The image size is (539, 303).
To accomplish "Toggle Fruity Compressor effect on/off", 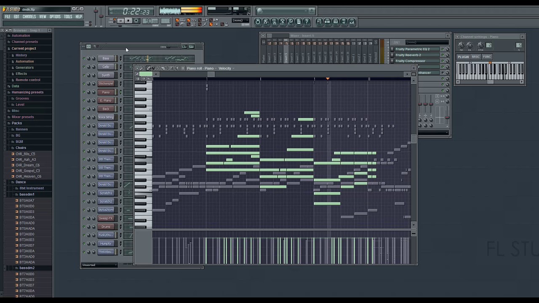I will pyautogui.click(x=443, y=61).
